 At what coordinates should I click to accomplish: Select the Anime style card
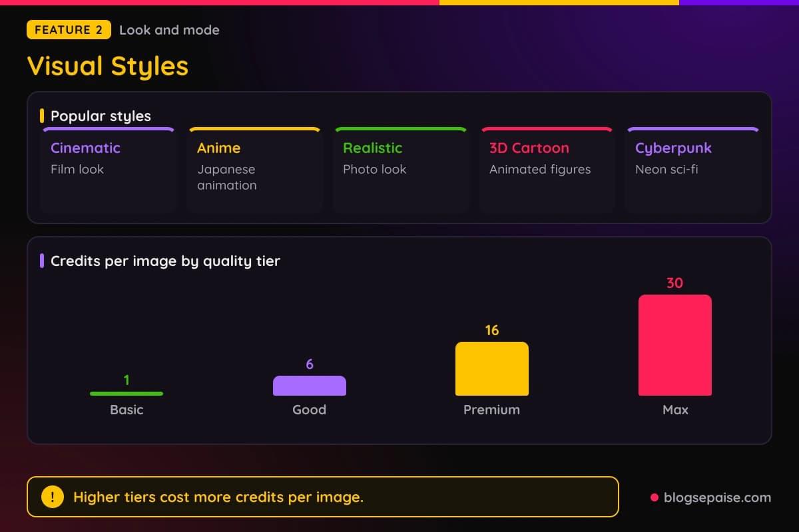point(255,170)
